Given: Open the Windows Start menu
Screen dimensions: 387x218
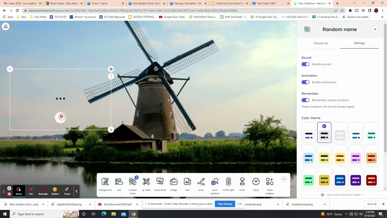Looking at the screenshot, I should [5, 214].
